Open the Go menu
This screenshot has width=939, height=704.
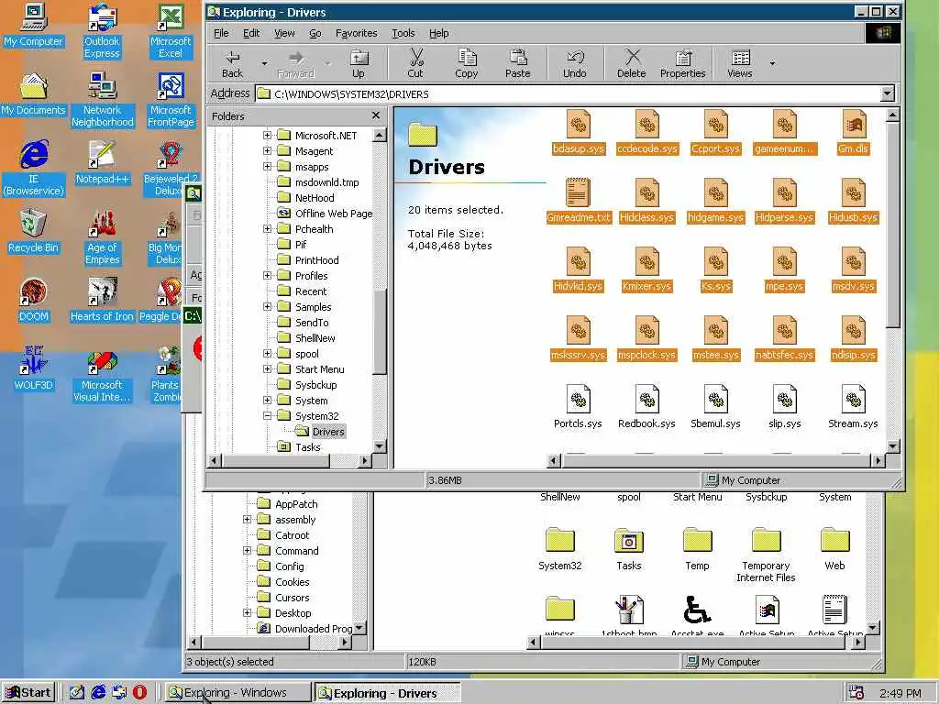[x=315, y=33]
